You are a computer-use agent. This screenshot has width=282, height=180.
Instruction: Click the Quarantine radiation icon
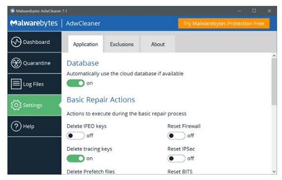pyautogui.click(x=16, y=63)
